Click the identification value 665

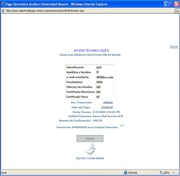click(x=99, y=67)
